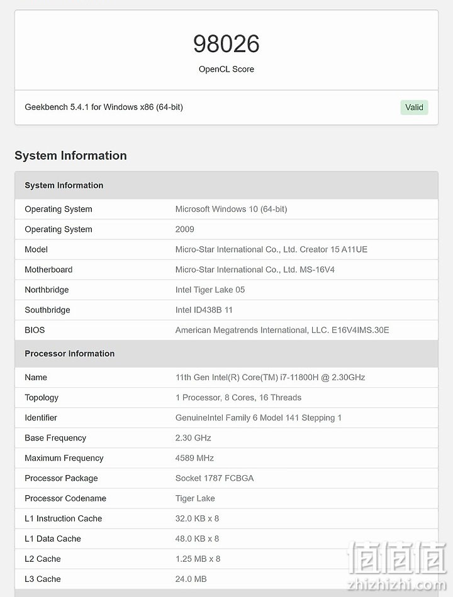This screenshot has width=453, height=597.
Task: Click the Processor Package row label
Action: click(61, 478)
